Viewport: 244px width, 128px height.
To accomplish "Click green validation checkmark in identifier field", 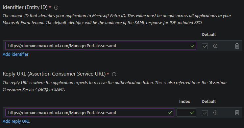I will point(192,46).
